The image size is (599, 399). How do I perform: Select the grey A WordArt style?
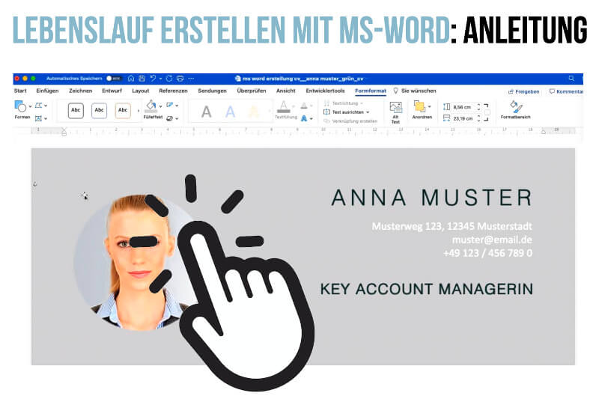pyautogui.click(x=207, y=112)
